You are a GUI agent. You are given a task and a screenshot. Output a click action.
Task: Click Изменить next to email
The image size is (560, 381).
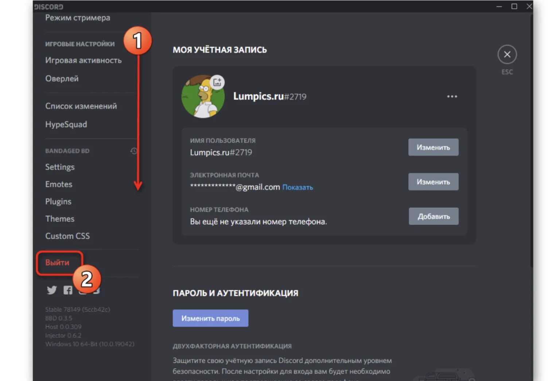pyautogui.click(x=433, y=182)
